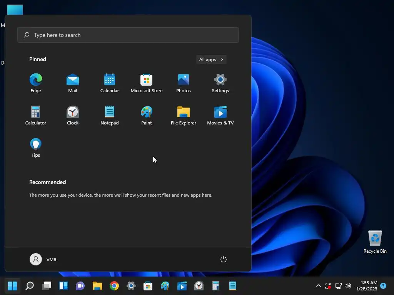Open Widgets from the taskbar

click(x=63, y=286)
